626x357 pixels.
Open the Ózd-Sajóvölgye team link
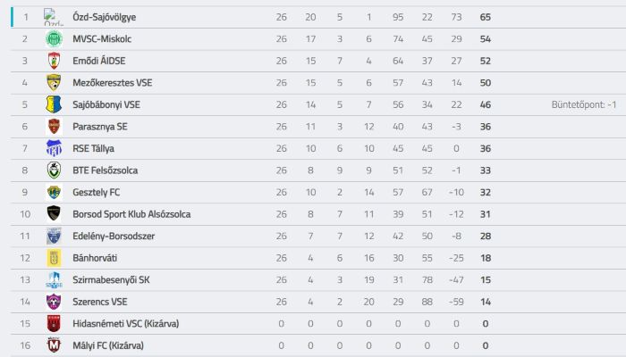(x=105, y=17)
